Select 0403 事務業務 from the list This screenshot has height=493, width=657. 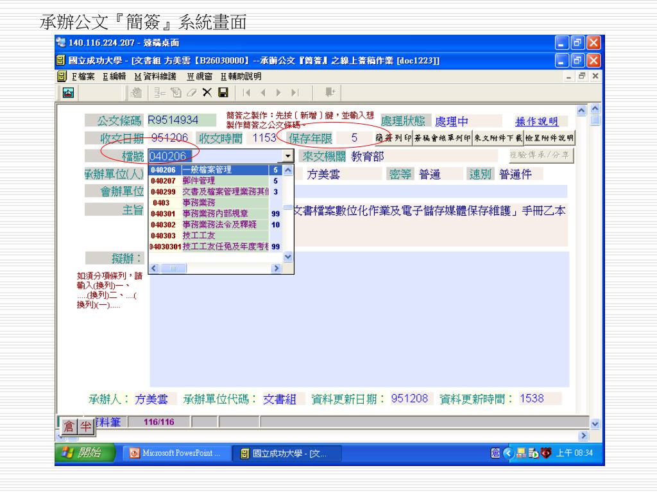pos(214,202)
